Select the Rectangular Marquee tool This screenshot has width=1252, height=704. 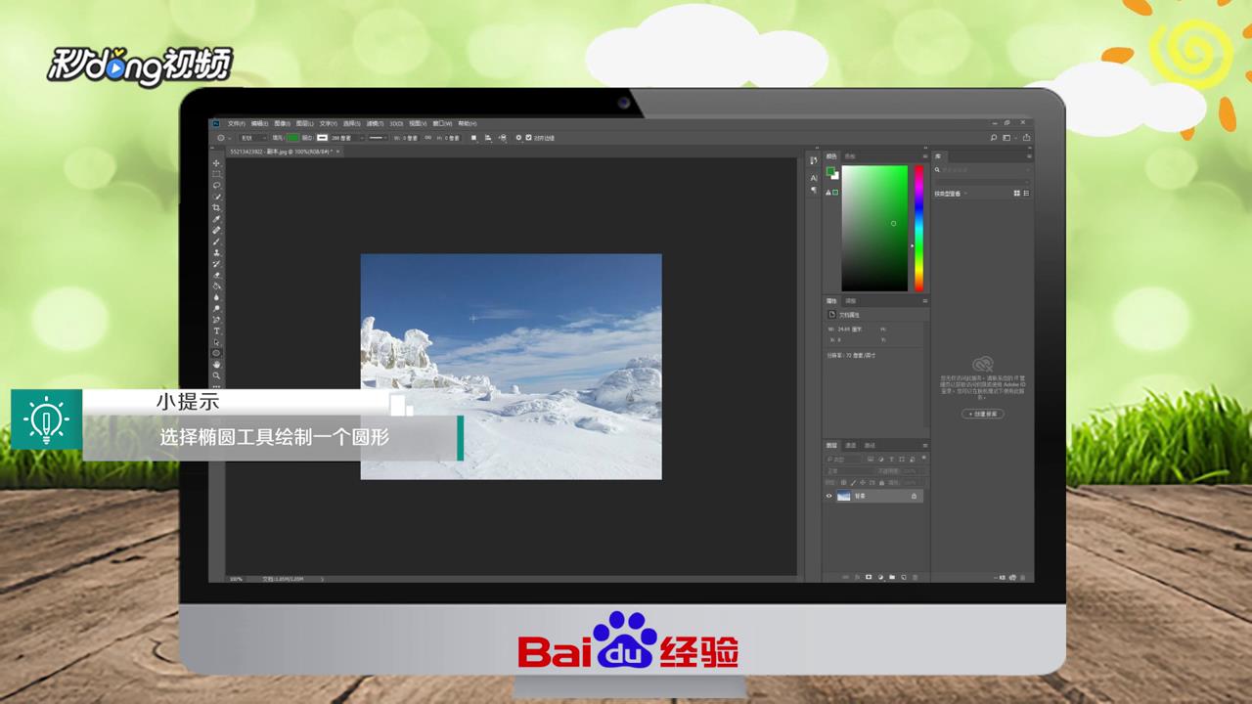216,174
